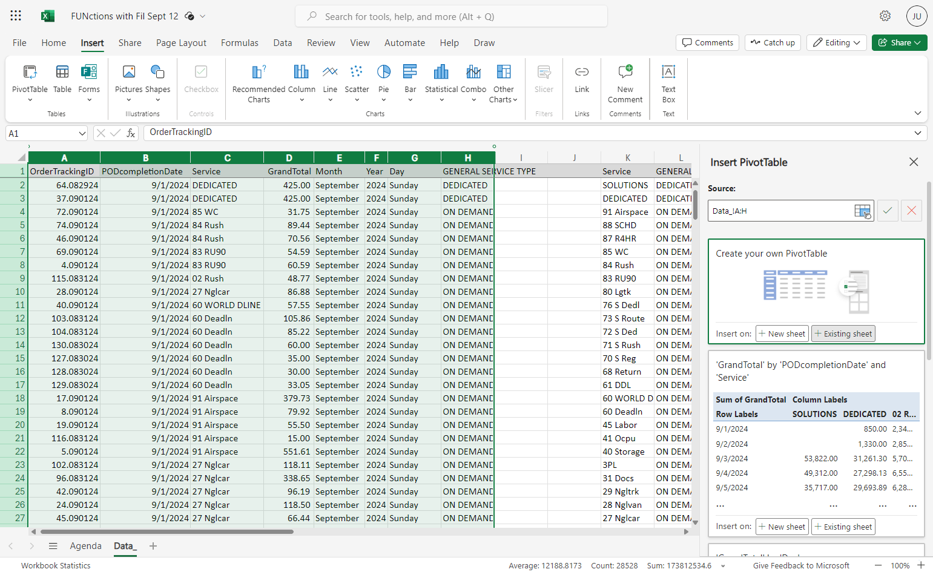Insert own PivotTable on Existing sheet
This screenshot has width=933, height=572.
[x=843, y=334]
